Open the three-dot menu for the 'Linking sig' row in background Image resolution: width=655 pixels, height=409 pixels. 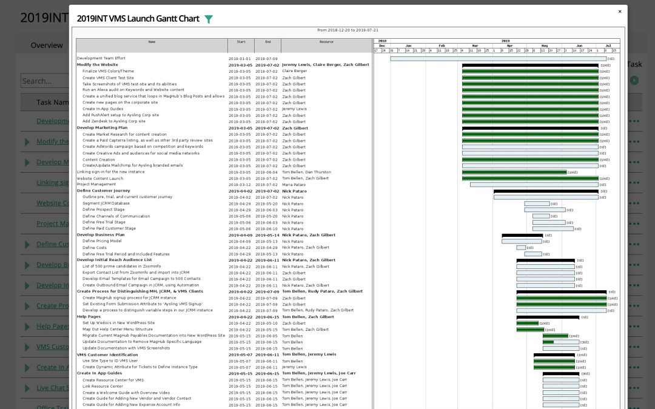pyautogui.click(x=634, y=182)
